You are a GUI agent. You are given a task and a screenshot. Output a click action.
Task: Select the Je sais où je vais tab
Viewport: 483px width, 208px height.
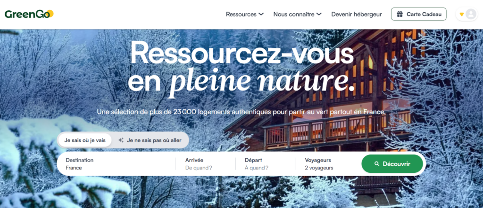click(x=85, y=140)
